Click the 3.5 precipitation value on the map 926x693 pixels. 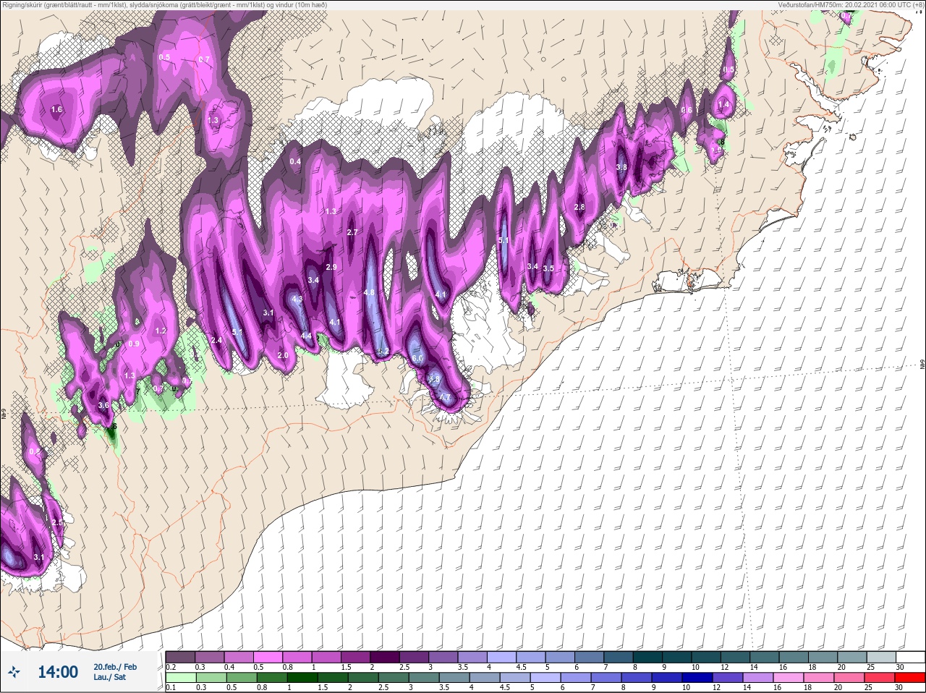tap(548, 269)
